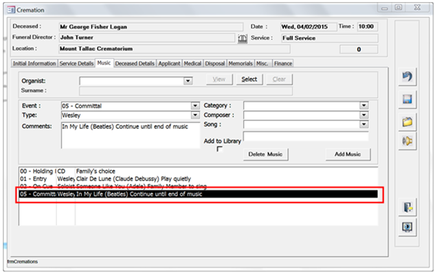The image size is (435, 273).
Task: Click the Time field 10:00
Action: (367, 27)
